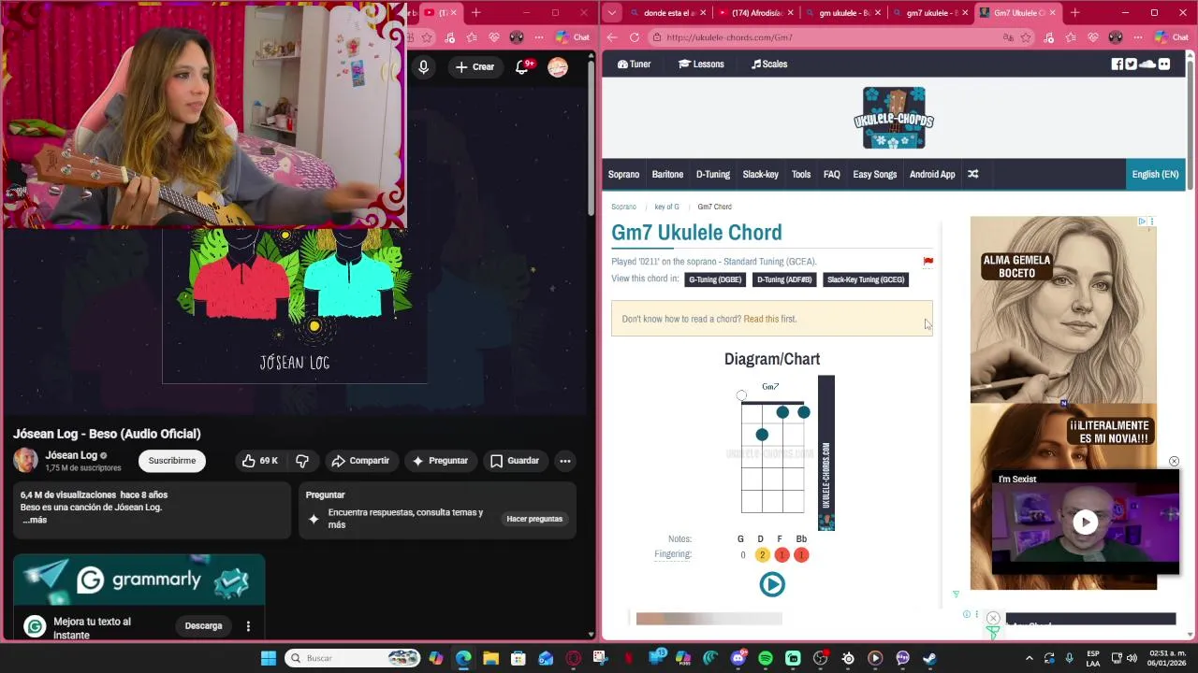Image resolution: width=1198 pixels, height=673 pixels.
Task: Click the Hacer preguntas button
Action: coord(534,519)
